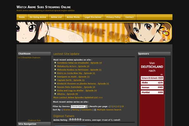Click the Amman €489 ad offer
Image resolution: width=189 pixels, height=126 pixels.
tap(152, 88)
